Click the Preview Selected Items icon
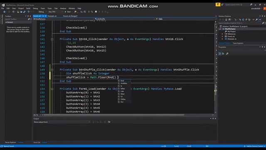266x150 pixels. click(260, 20)
